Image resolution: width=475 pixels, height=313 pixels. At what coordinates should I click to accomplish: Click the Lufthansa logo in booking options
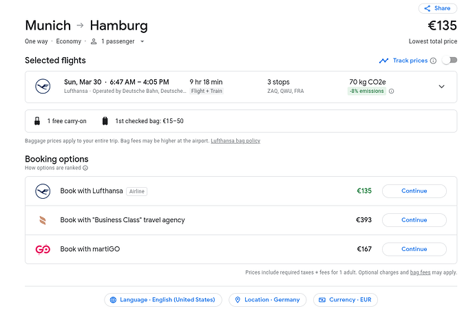tap(43, 191)
